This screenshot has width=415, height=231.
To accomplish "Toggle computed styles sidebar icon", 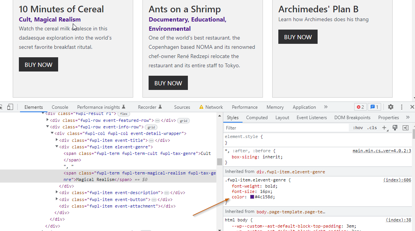I will click(x=405, y=128).
